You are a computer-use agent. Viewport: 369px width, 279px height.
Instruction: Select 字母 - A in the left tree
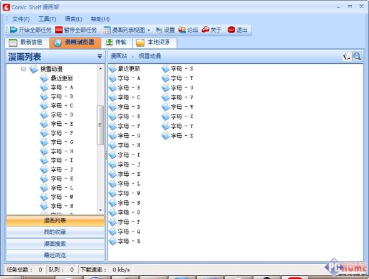point(62,88)
